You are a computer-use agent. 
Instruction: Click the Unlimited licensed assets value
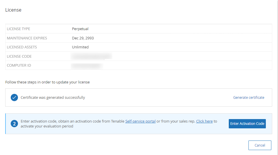tap(80, 47)
